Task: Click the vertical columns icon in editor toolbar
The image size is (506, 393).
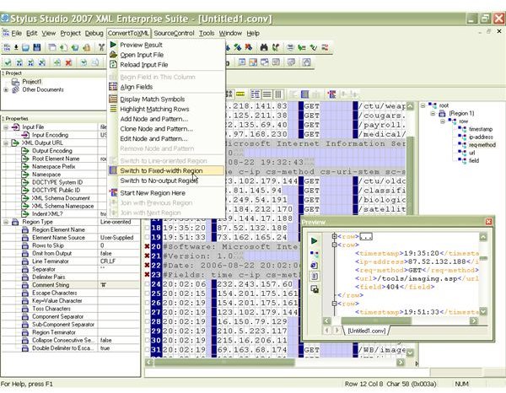Action: point(277,94)
